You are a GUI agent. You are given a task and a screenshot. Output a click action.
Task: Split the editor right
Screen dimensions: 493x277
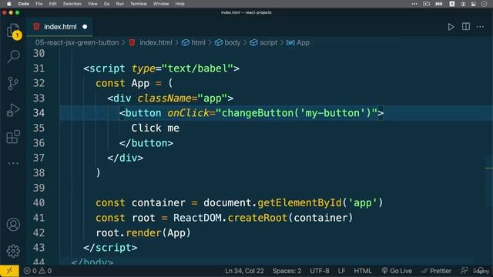466,27
